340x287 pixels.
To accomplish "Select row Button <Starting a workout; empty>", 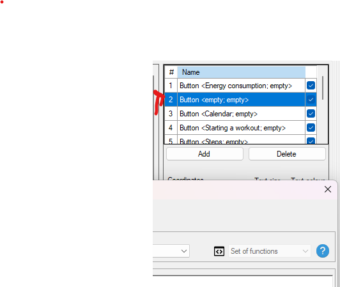I will pyautogui.click(x=241, y=128).
